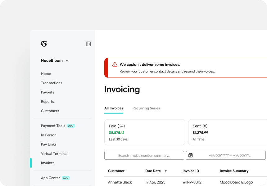The height and width of the screenshot is (186, 267).
Task: Sort by Customer column header
Action: [116, 171]
